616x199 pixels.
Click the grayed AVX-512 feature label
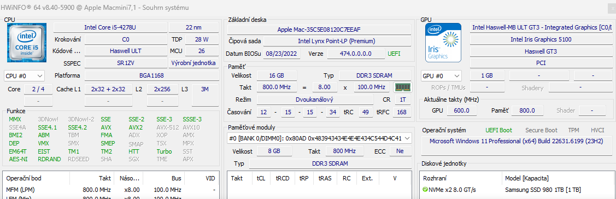168,127
